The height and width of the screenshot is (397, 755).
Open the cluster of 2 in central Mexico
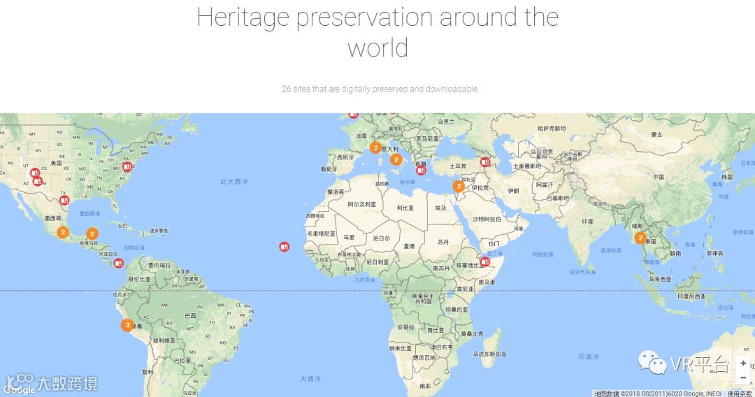(x=63, y=232)
